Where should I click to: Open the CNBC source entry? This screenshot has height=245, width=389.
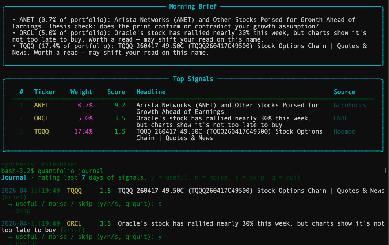341,118
